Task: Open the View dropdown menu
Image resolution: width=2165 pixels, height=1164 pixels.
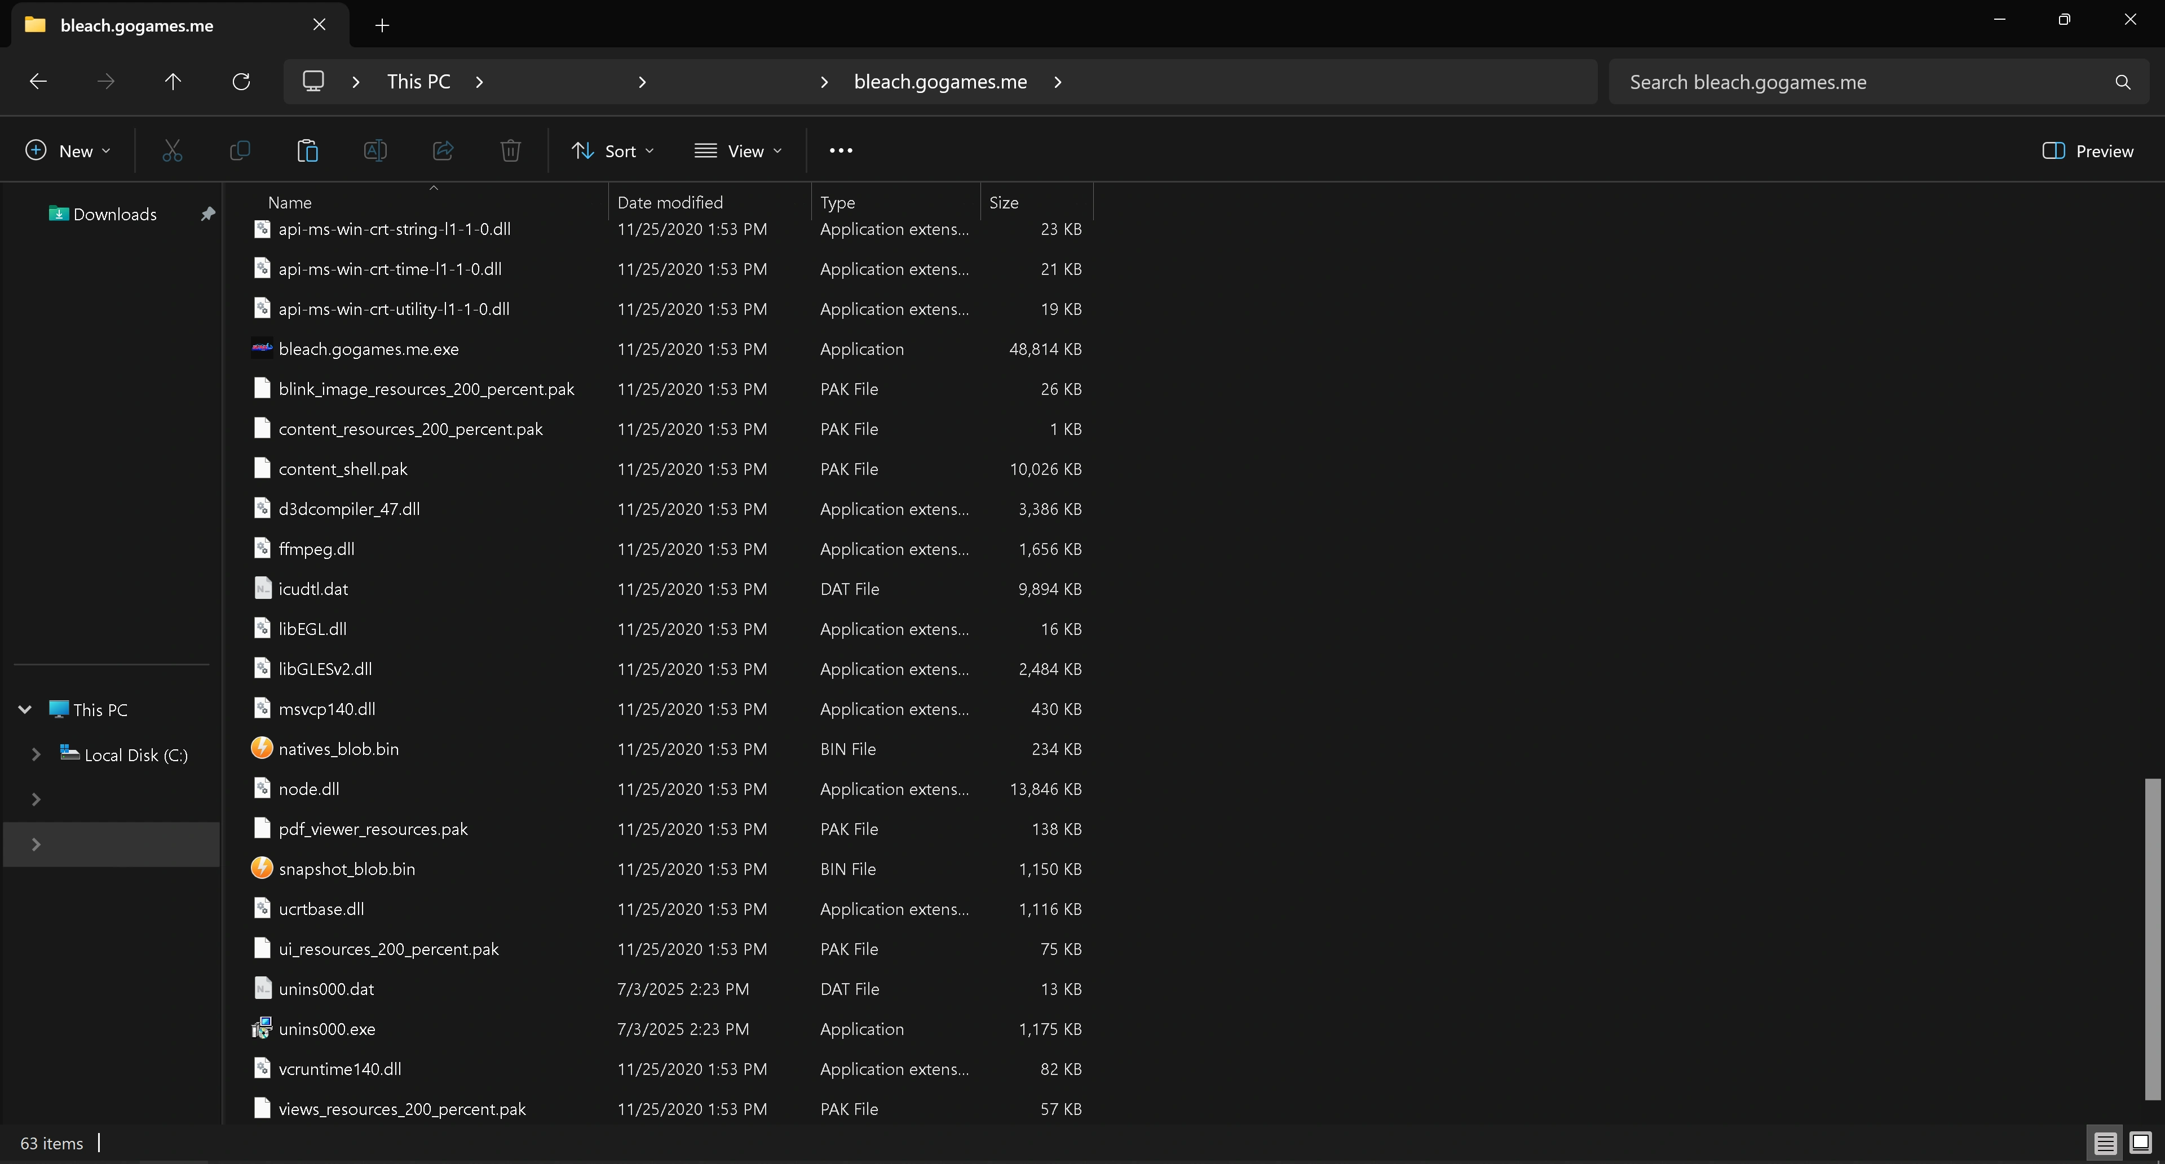Action: pos(738,151)
